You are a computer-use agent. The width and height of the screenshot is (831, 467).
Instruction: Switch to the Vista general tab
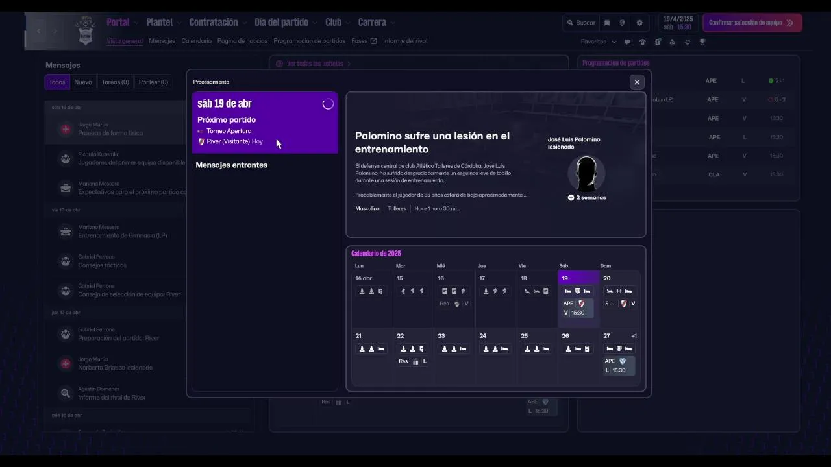tap(125, 41)
